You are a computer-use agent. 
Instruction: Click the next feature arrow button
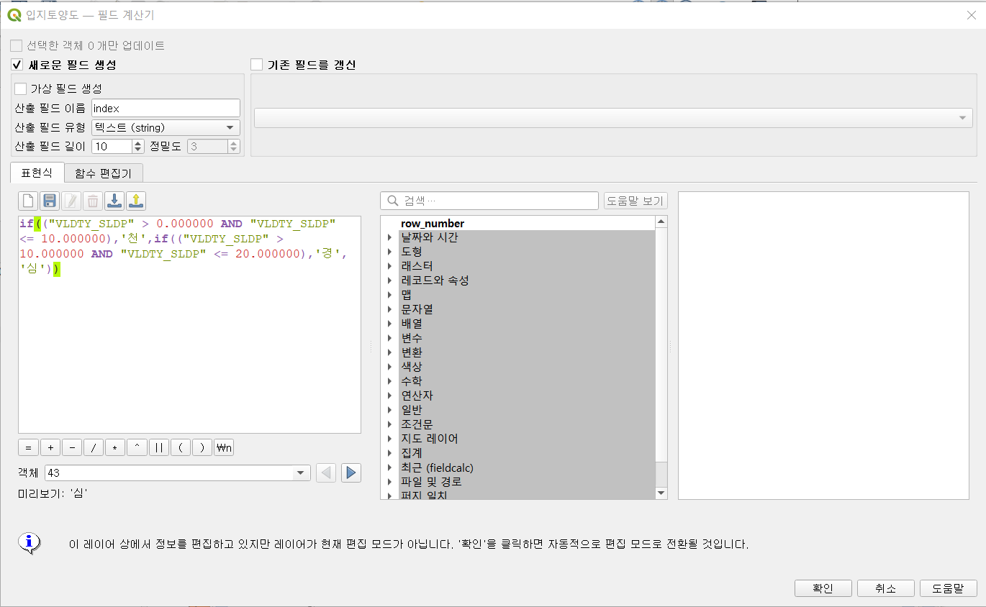pos(351,473)
